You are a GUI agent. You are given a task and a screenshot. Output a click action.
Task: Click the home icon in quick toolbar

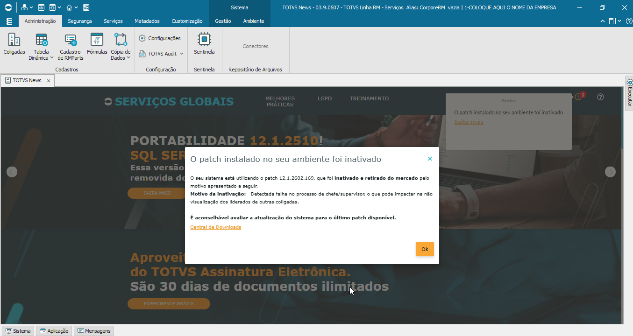pyautogui.click(x=69, y=7)
